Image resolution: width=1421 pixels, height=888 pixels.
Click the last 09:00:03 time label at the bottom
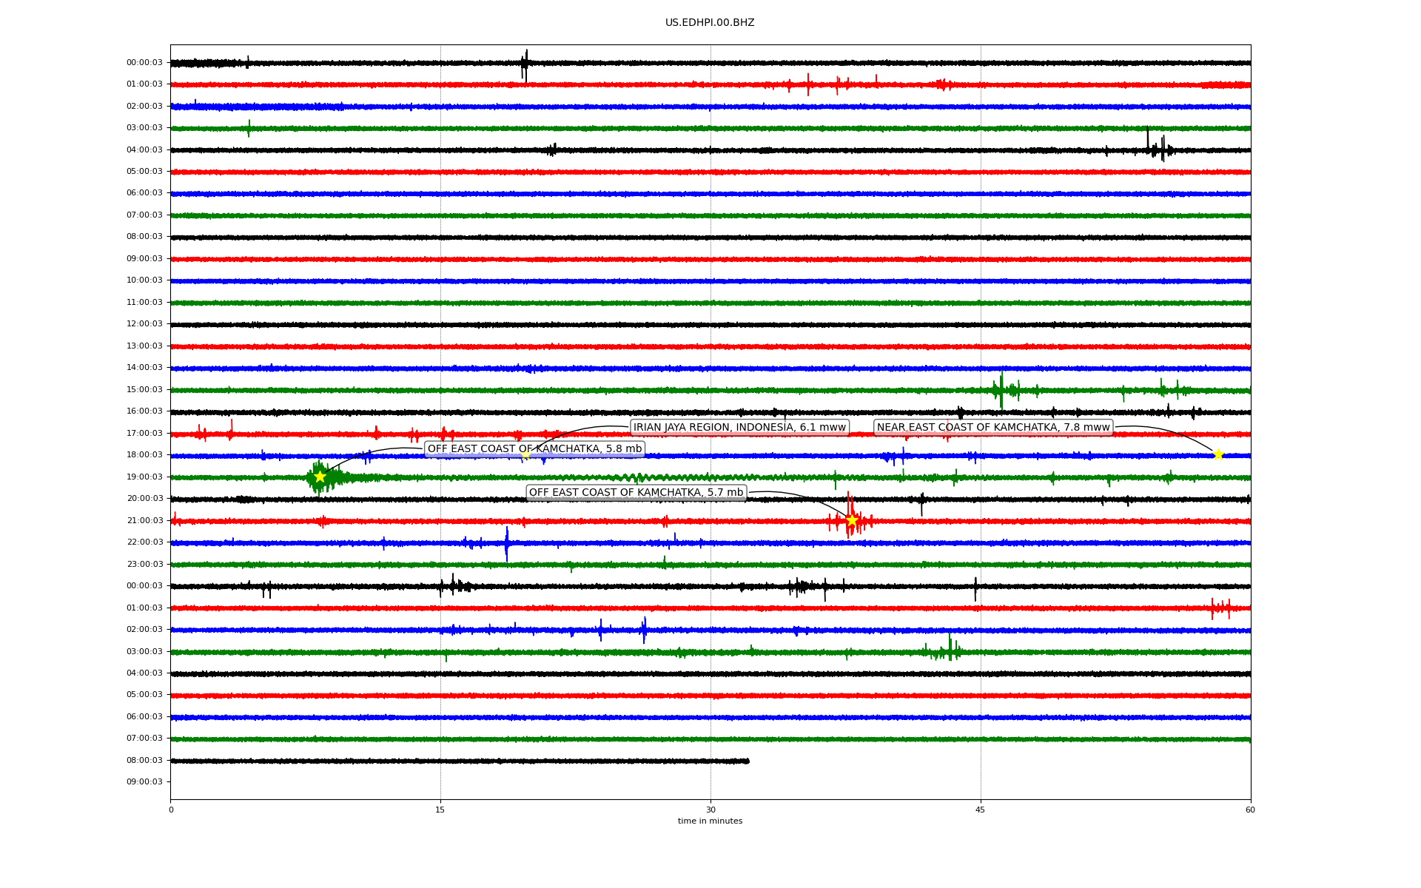point(144,781)
